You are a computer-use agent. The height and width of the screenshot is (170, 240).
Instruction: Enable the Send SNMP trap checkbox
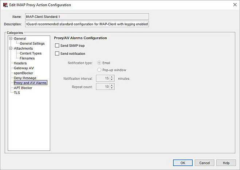[57, 46]
